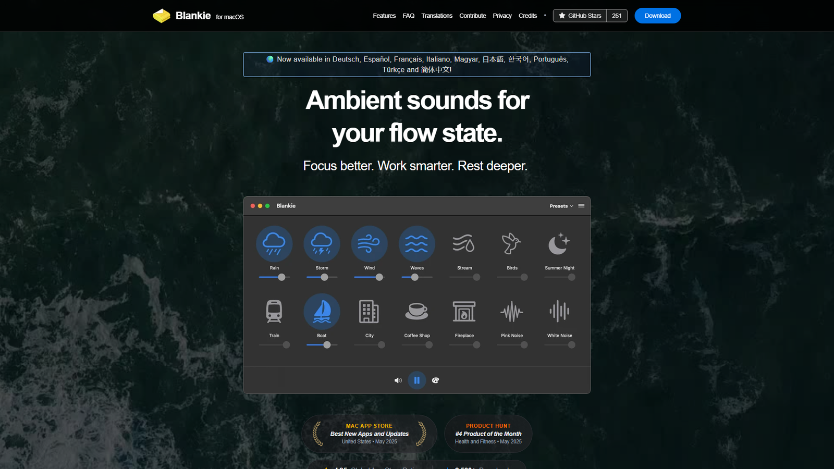Toggle the Rain sound icon

tap(274, 244)
